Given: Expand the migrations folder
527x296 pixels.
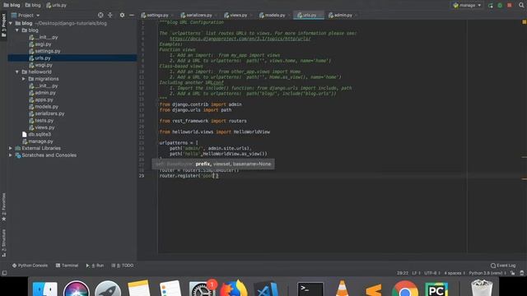Looking at the screenshot, I should [24, 79].
